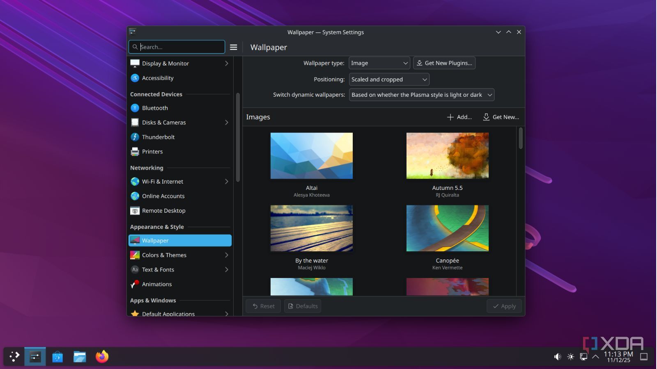Select the Thunderbolt entry
The width and height of the screenshot is (657, 369).
(x=180, y=137)
